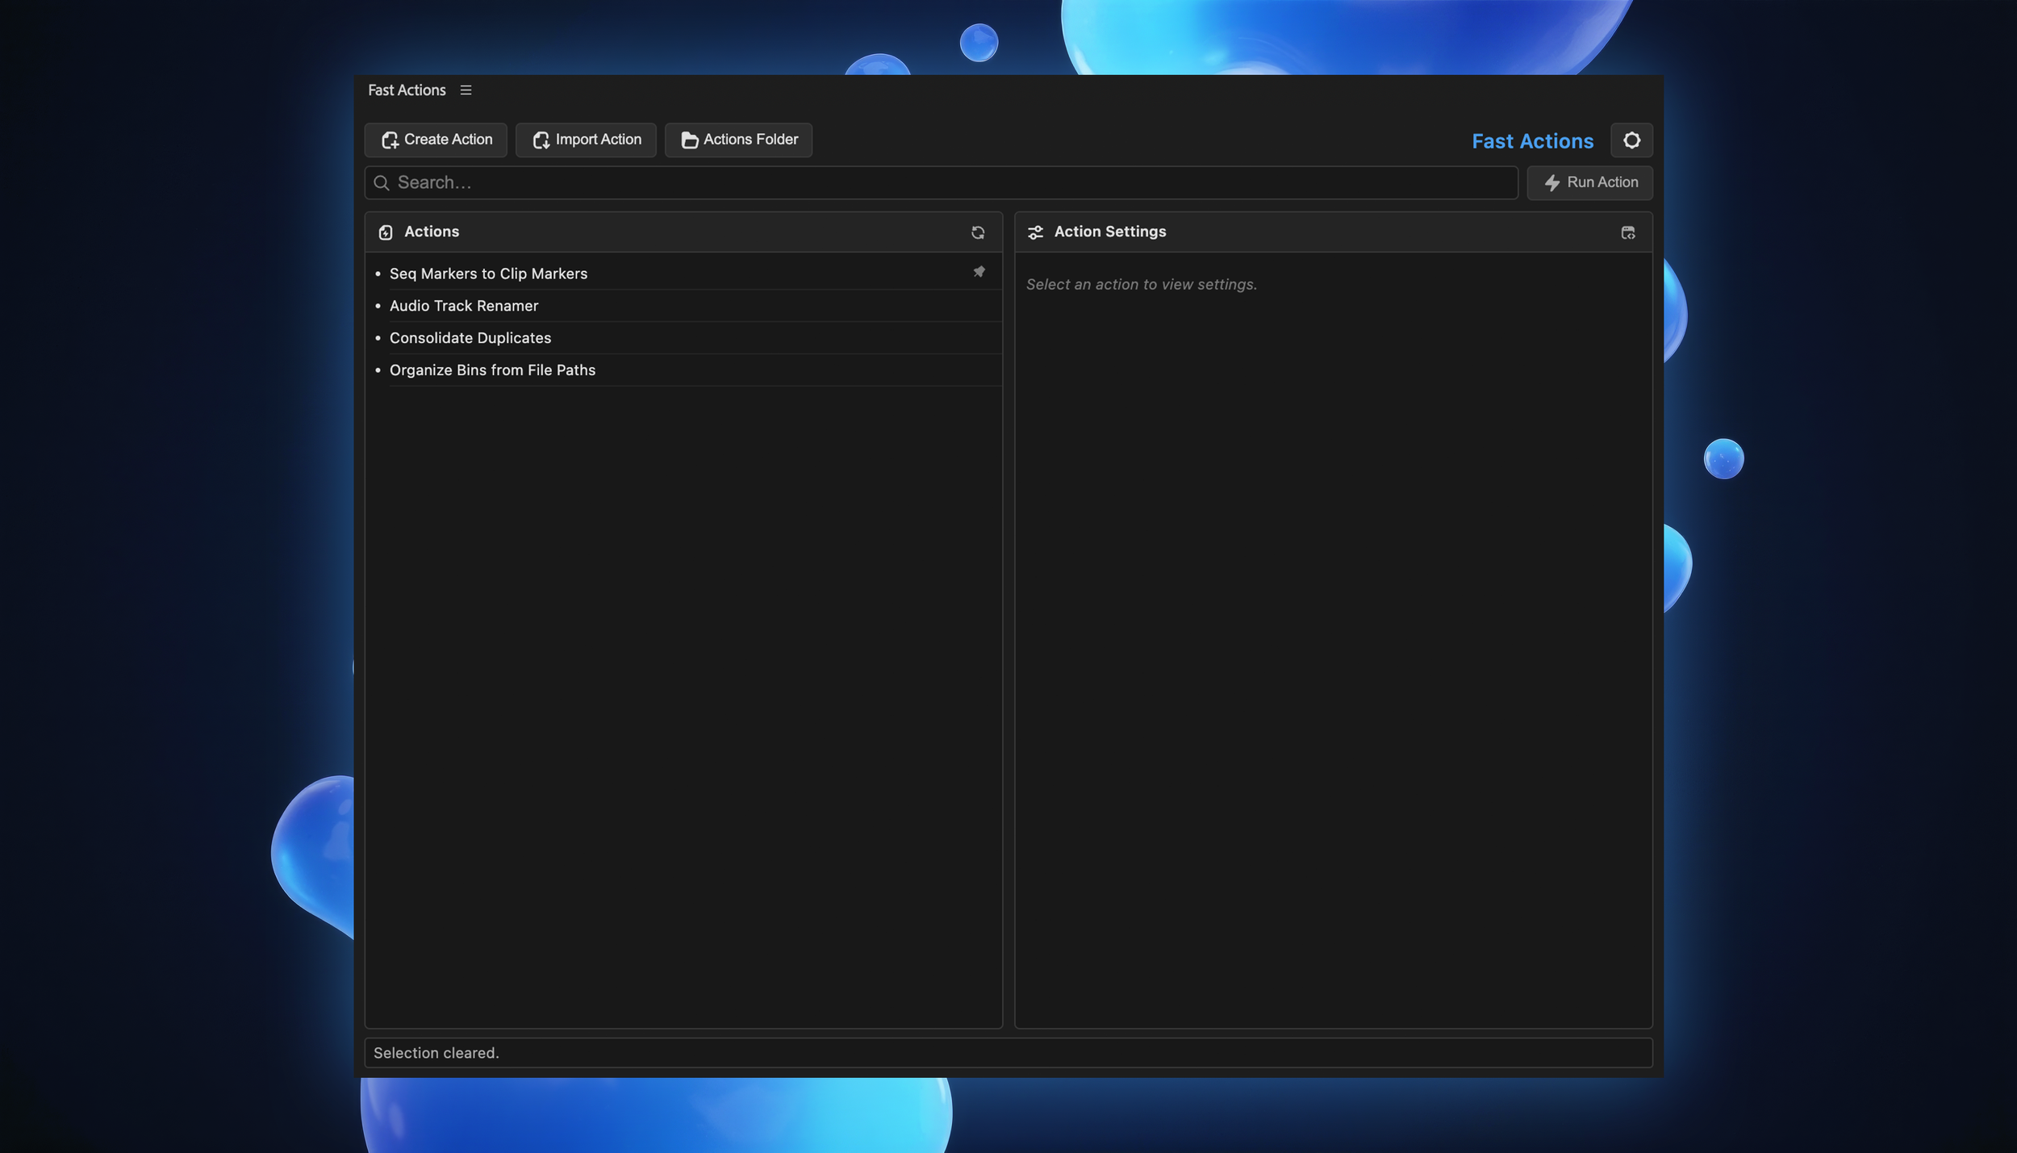Click the Selection cleared status bar
Image resolution: width=2017 pixels, height=1153 pixels.
(x=1008, y=1053)
